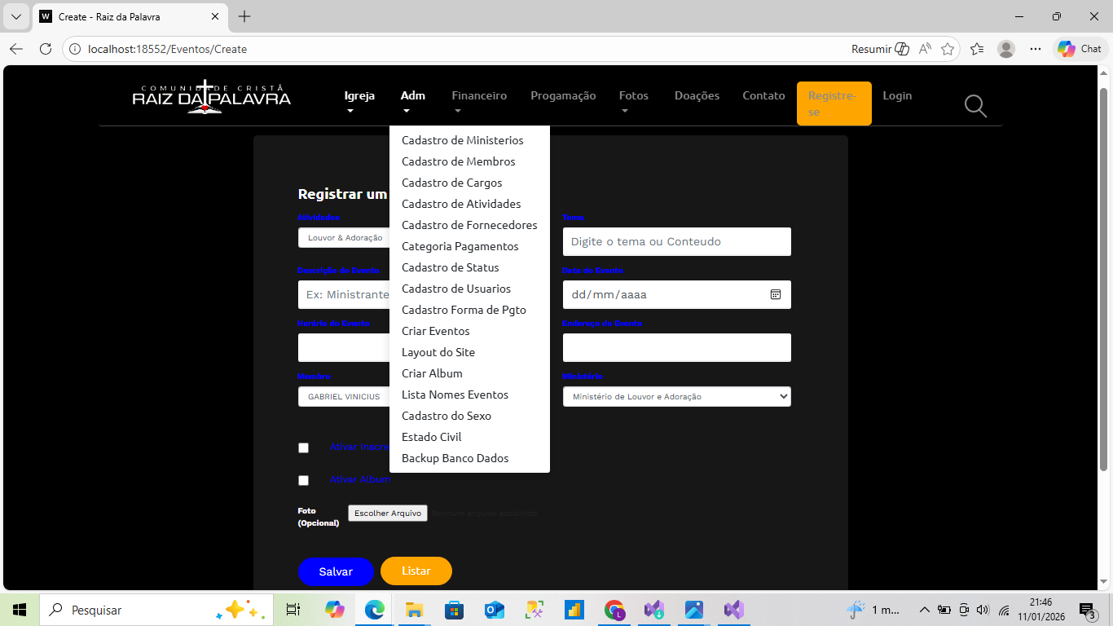Select Cadastro de Membros from Adm menu

pyautogui.click(x=458, y=161)
